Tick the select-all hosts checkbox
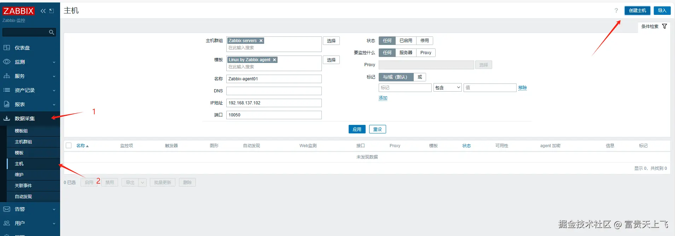The width and height of the screenshot is (675, 236). point(69,145)
